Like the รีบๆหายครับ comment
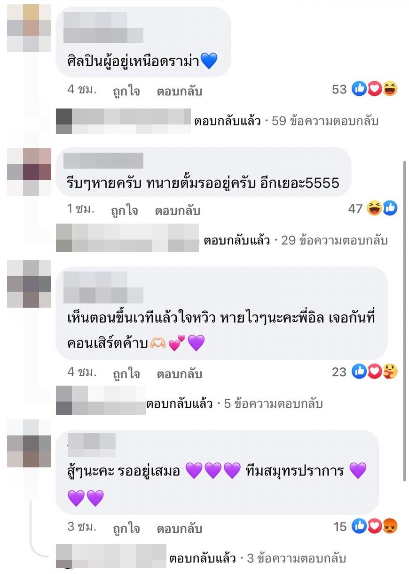This screenshot has width=409, height=574. (125, 211)
